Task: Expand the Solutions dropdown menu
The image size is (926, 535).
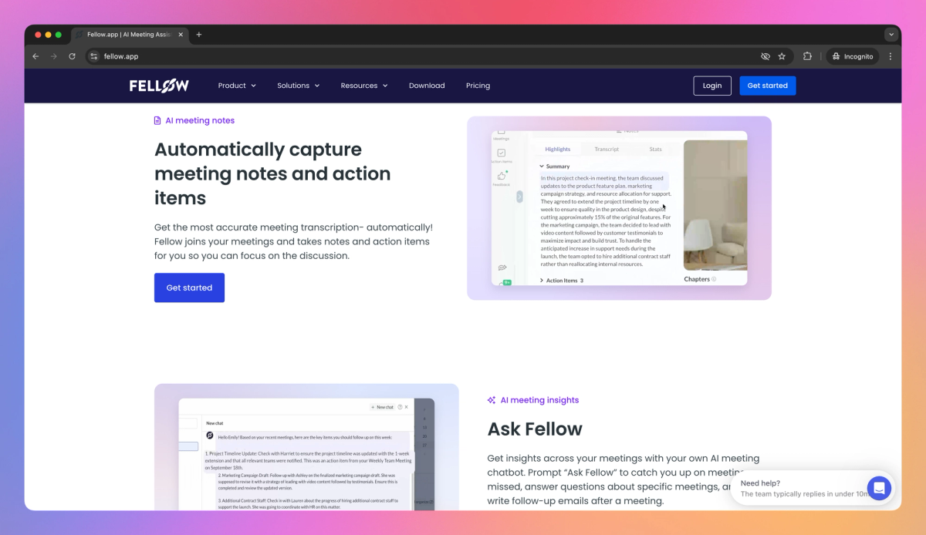Action: tap(299, 86)
